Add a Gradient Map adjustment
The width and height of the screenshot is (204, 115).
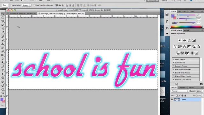click(192, 53)
